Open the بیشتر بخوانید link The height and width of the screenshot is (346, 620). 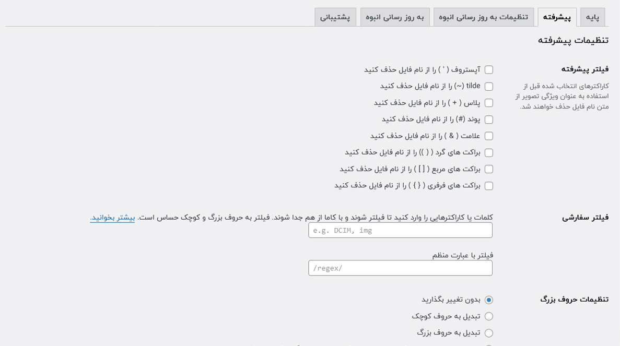point(112,218)
